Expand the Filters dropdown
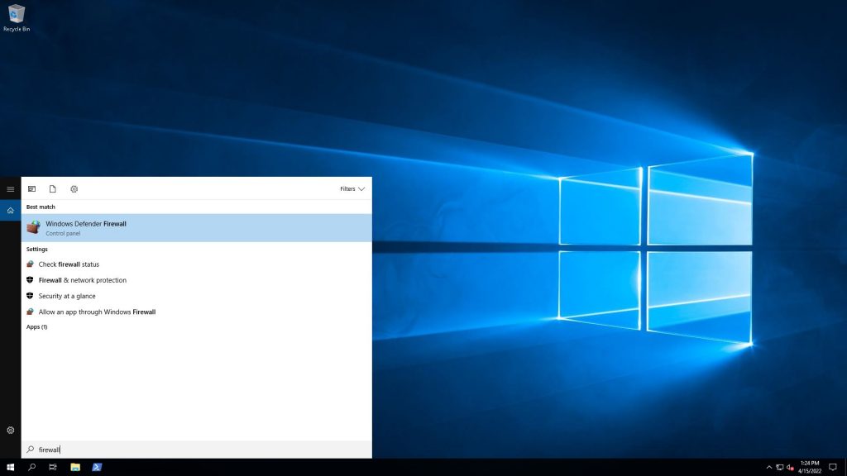This screenshot has height=476, width=847. click(x=351, y=188)
